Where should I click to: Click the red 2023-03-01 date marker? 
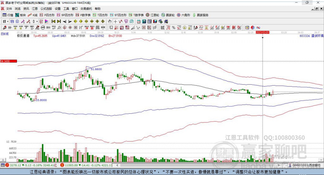point(262,33)
